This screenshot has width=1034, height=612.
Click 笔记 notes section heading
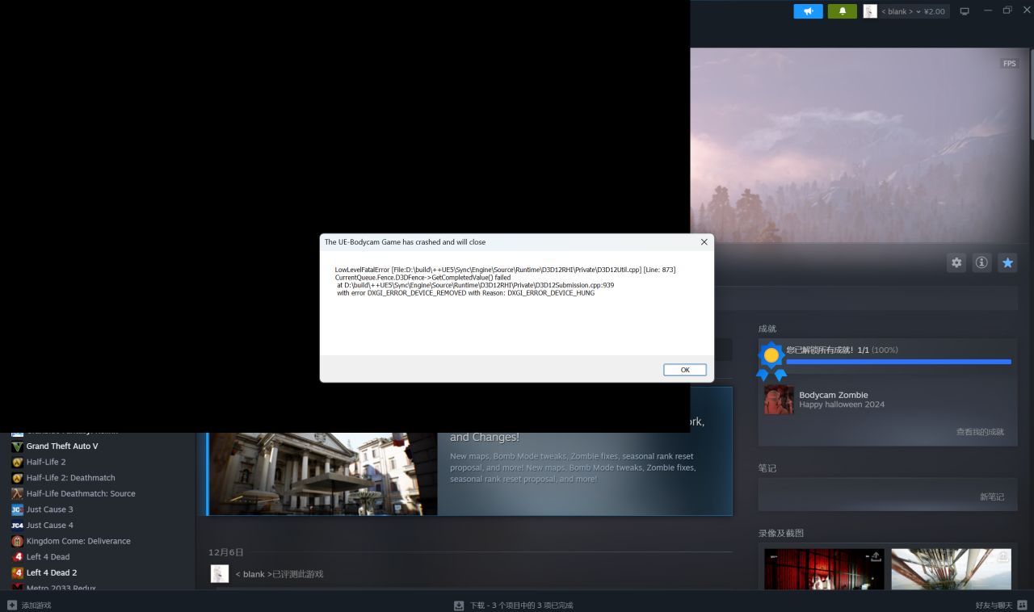click(x=767, y=468)
